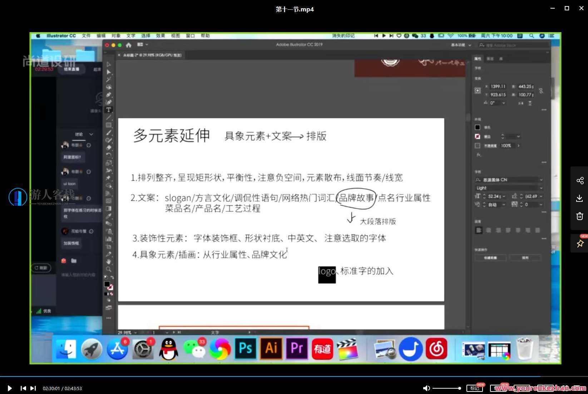This screenshot has height=394, width=588.
Task: Click the 创建轮廓 quick action button
Action: 490,258
